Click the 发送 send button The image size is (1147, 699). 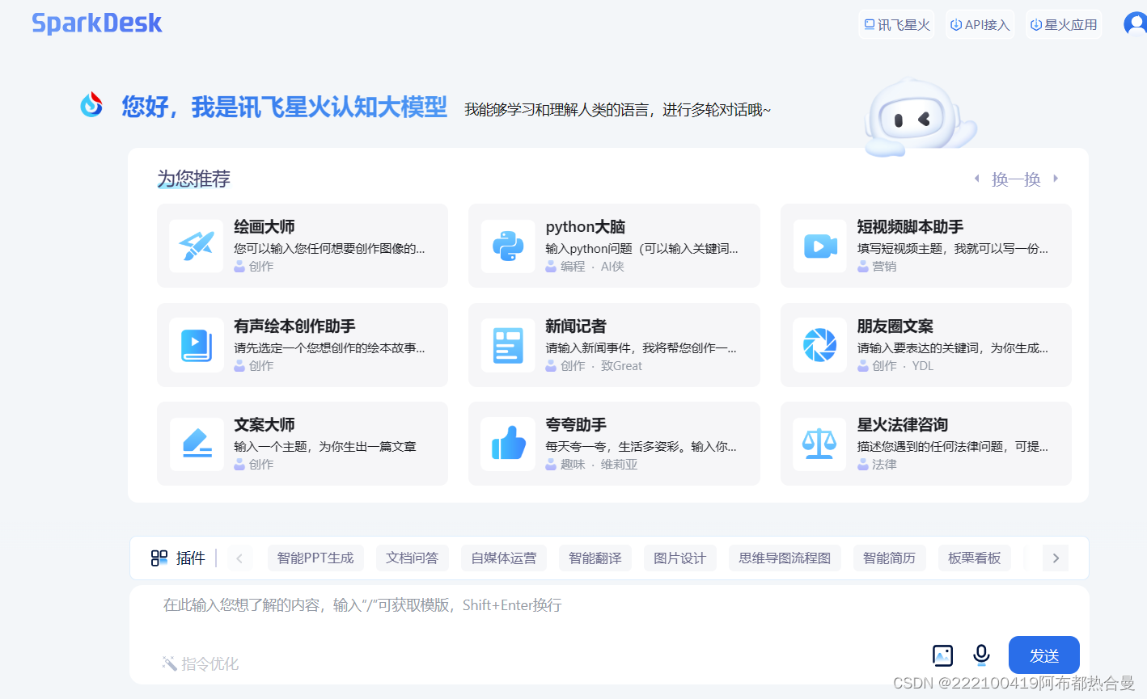pos(1044,655)
